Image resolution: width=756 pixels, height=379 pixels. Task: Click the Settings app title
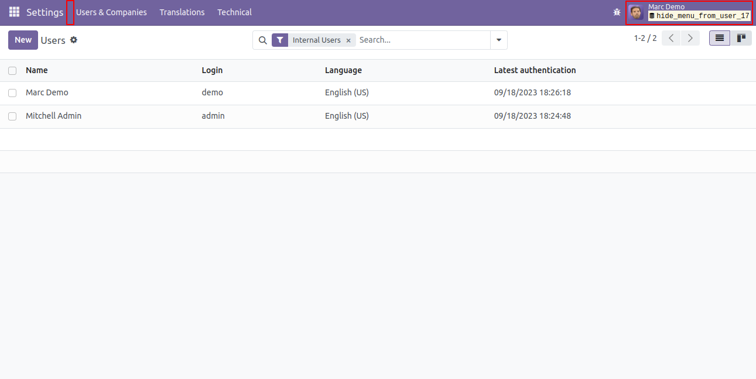tap(45, 12)
